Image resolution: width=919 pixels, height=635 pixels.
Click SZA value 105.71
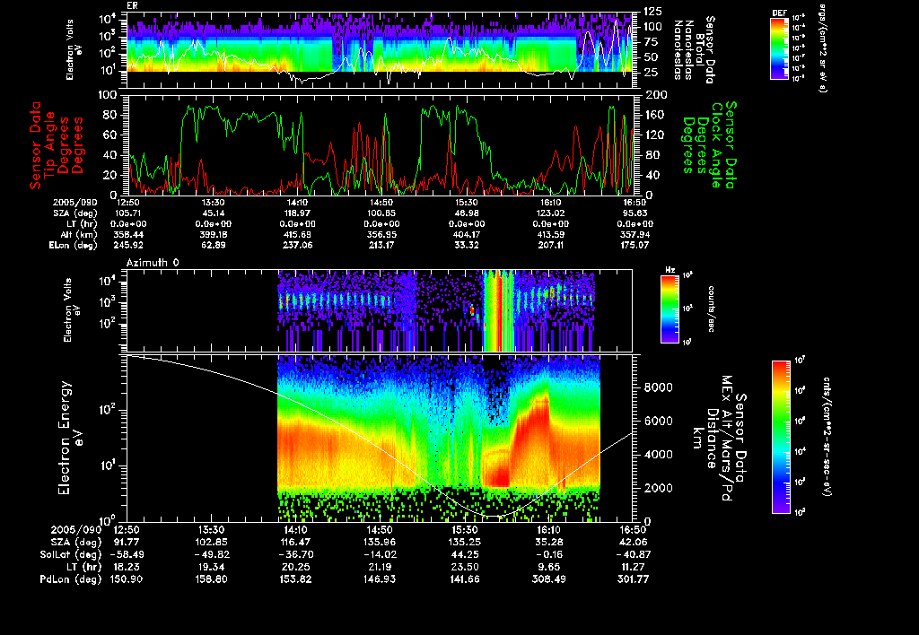pos(129,213)
